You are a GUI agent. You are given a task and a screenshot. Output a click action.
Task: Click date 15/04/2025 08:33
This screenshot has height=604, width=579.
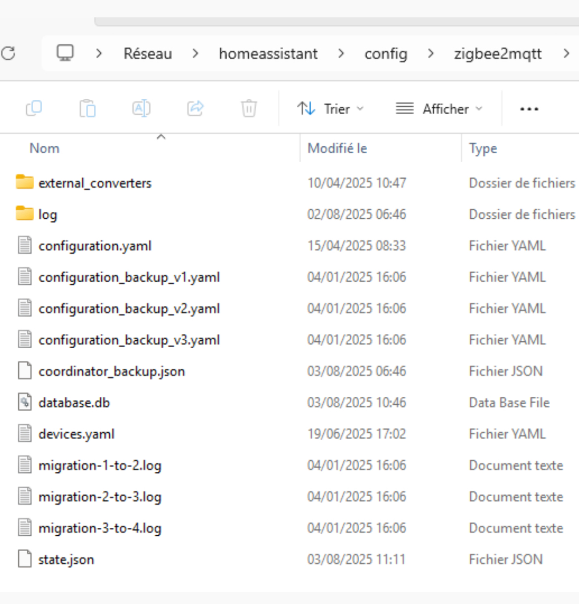(x=357, y=246)
